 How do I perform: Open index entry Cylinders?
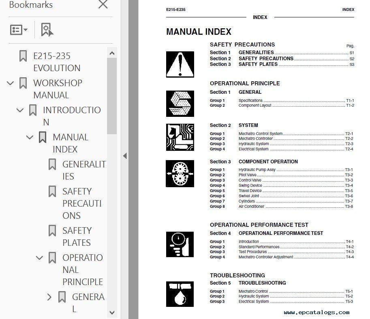click(282, 201)
